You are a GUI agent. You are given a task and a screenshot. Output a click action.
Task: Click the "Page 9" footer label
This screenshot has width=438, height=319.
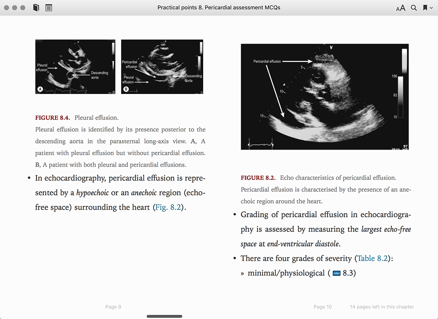click(113, 307)
